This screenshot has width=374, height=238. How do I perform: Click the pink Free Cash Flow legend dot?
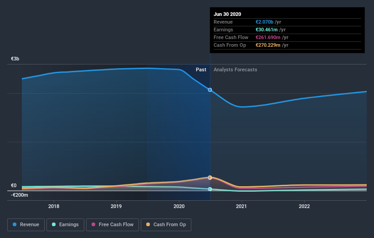[93, 224]
